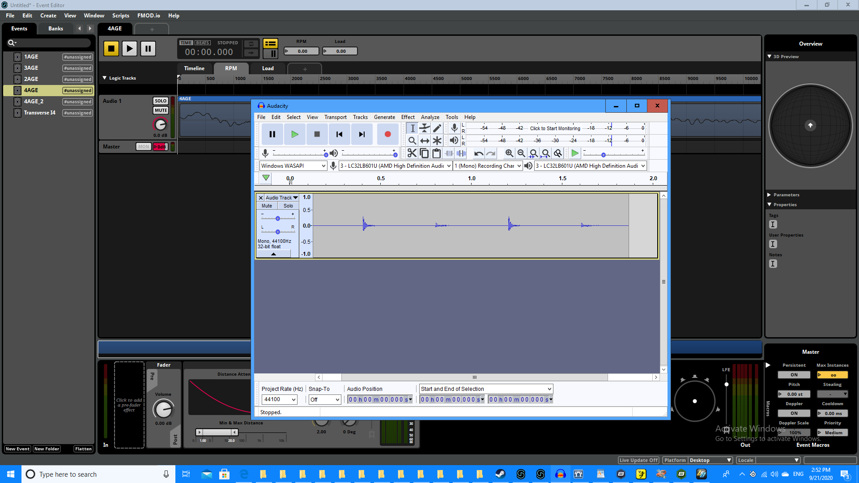Click Fit project to width icon

(x=545, y=153)
